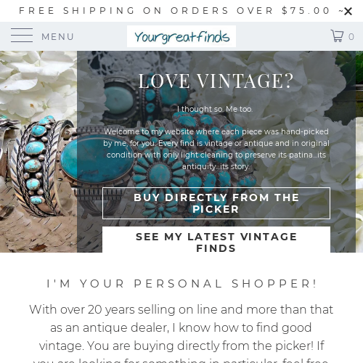Click the free shipping announcement text
Viewport: 363px width, 363px height.
[x=174, y=11]
